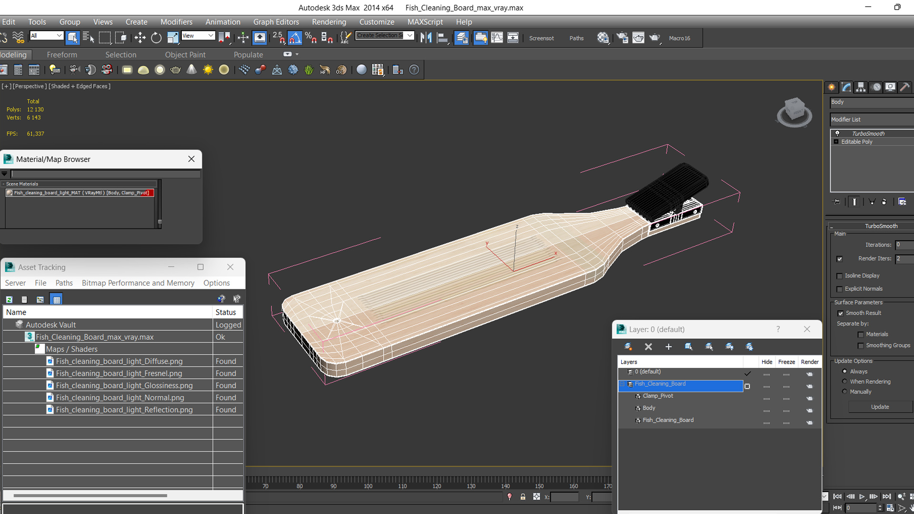Open Curve Editor from toolbar
This screenshot has height=514, width=914.
click(x=497, y=38)
